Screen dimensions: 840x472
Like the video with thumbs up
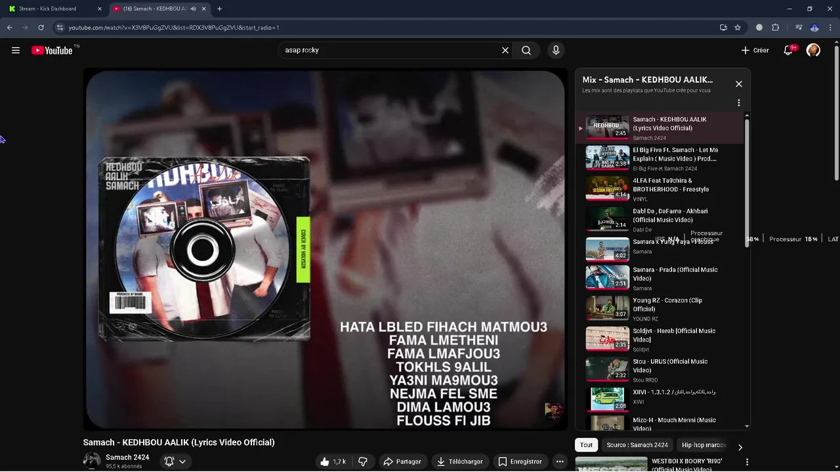(x=333, y=462)
